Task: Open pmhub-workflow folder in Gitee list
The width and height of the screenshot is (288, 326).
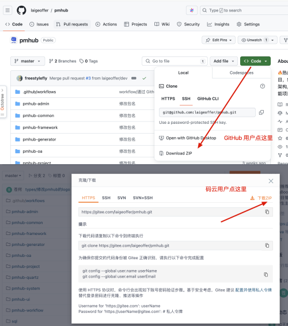Action: coord(28,310)
